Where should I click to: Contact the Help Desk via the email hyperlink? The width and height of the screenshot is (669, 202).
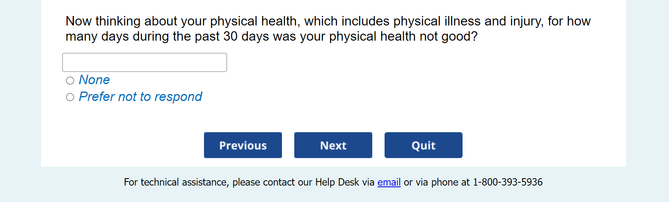(389, 182)
